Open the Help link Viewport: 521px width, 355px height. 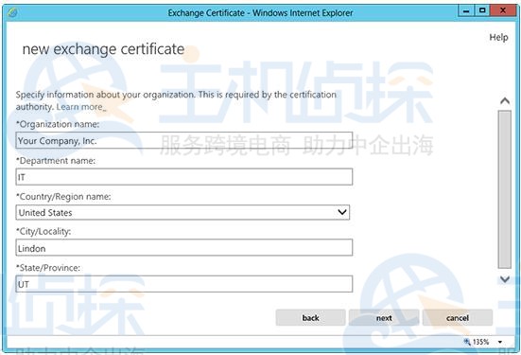498,37
